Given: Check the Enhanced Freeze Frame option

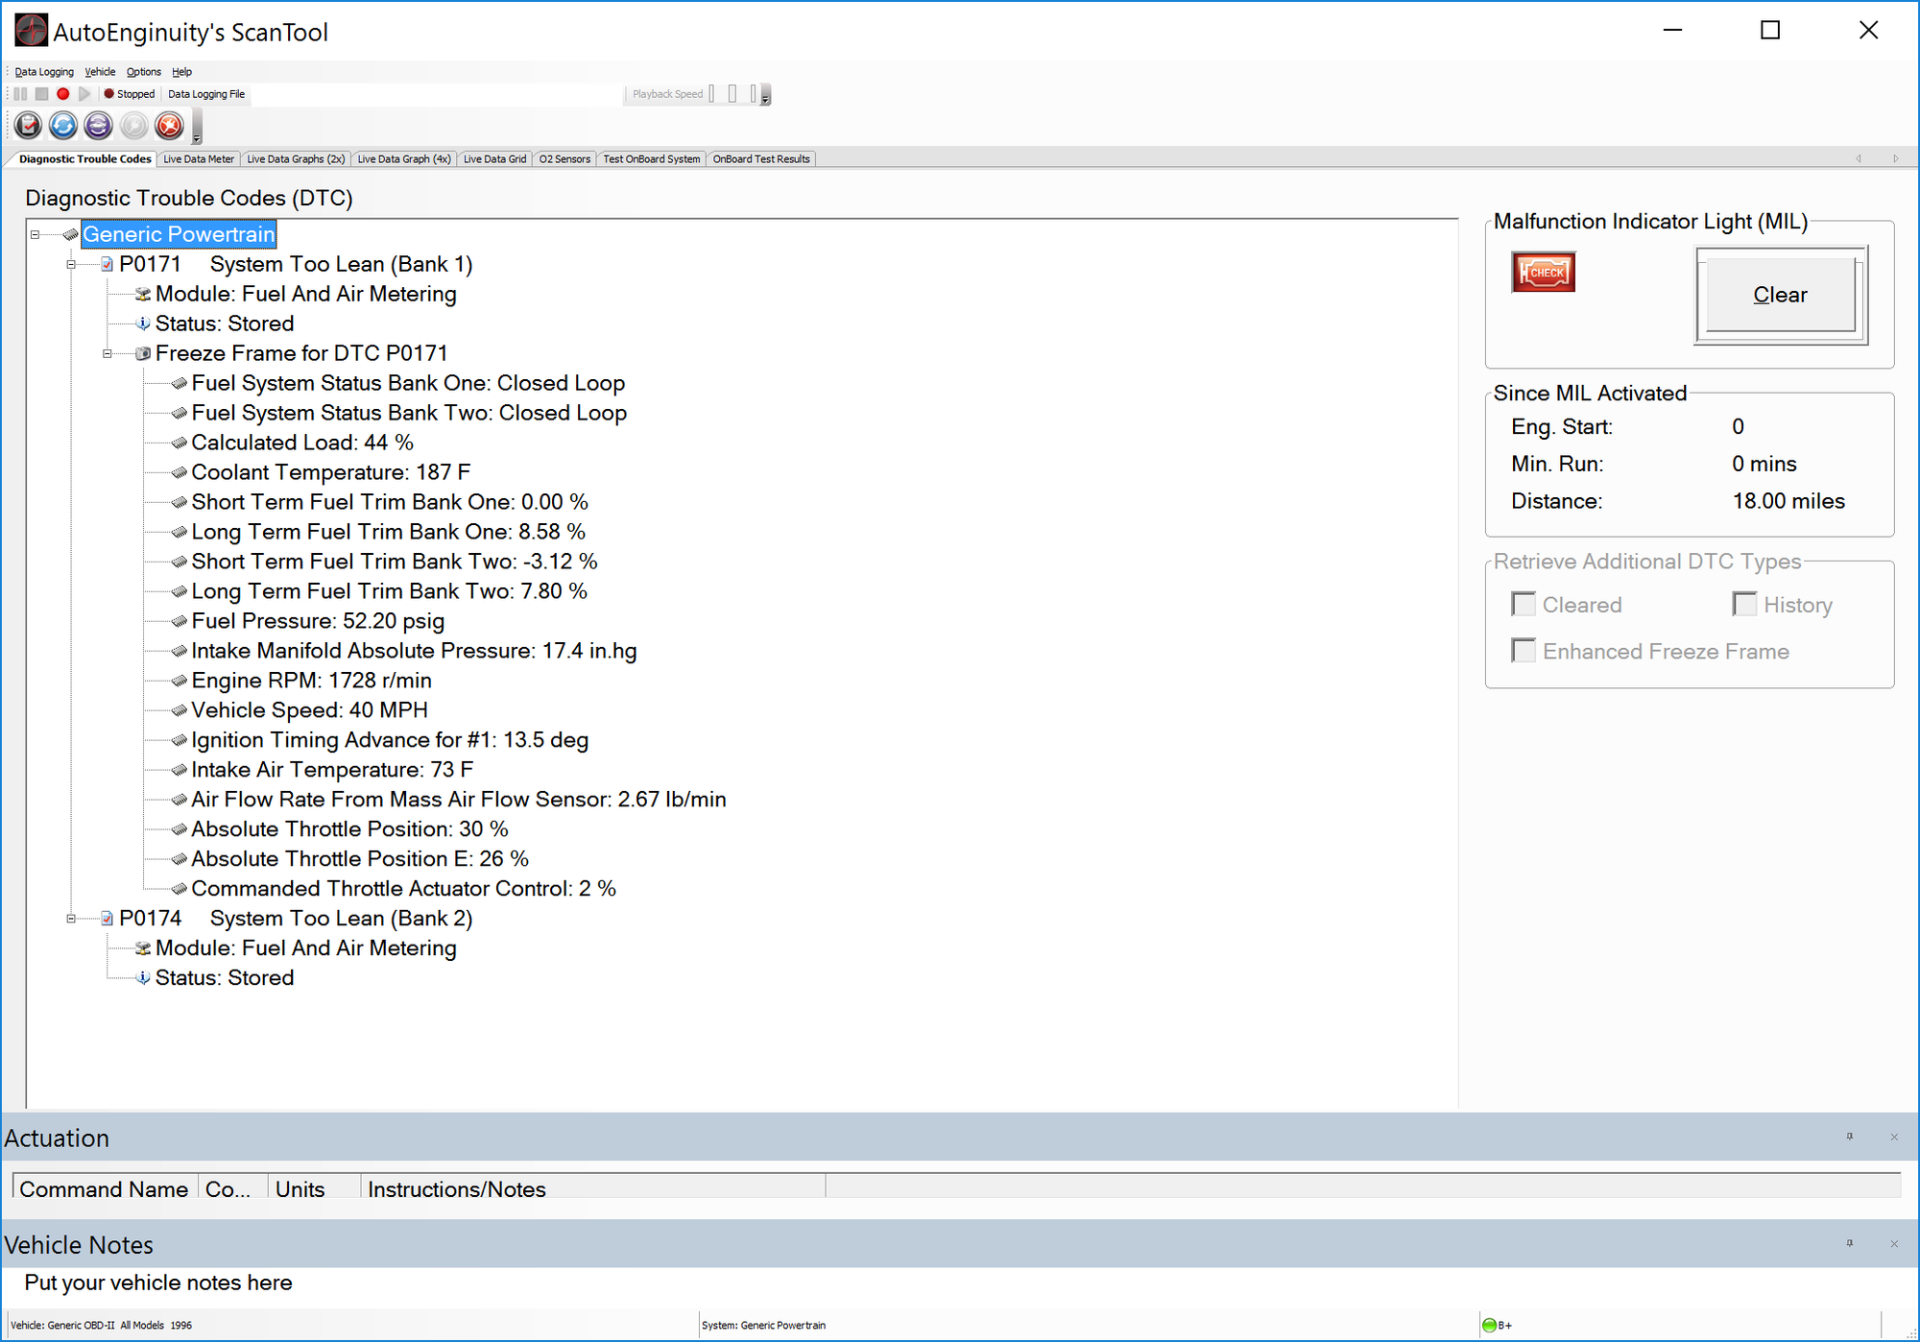Looking at the screenshot, I should coord(1524,652).
